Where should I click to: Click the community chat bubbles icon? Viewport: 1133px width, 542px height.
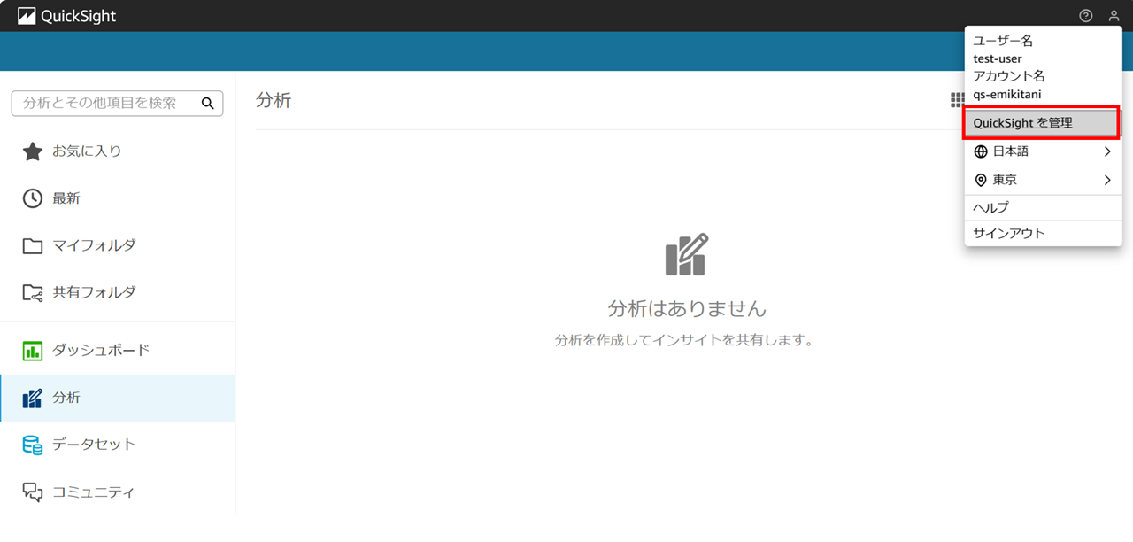coord(33,492)
